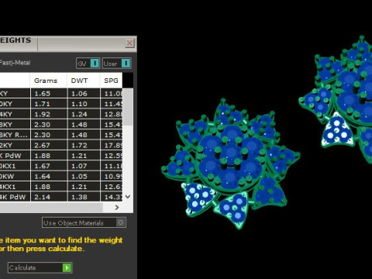Image resolution: width=372 pixels, height=279 pixels.
Task: Click the DWT column header
Action: point(84,81)
